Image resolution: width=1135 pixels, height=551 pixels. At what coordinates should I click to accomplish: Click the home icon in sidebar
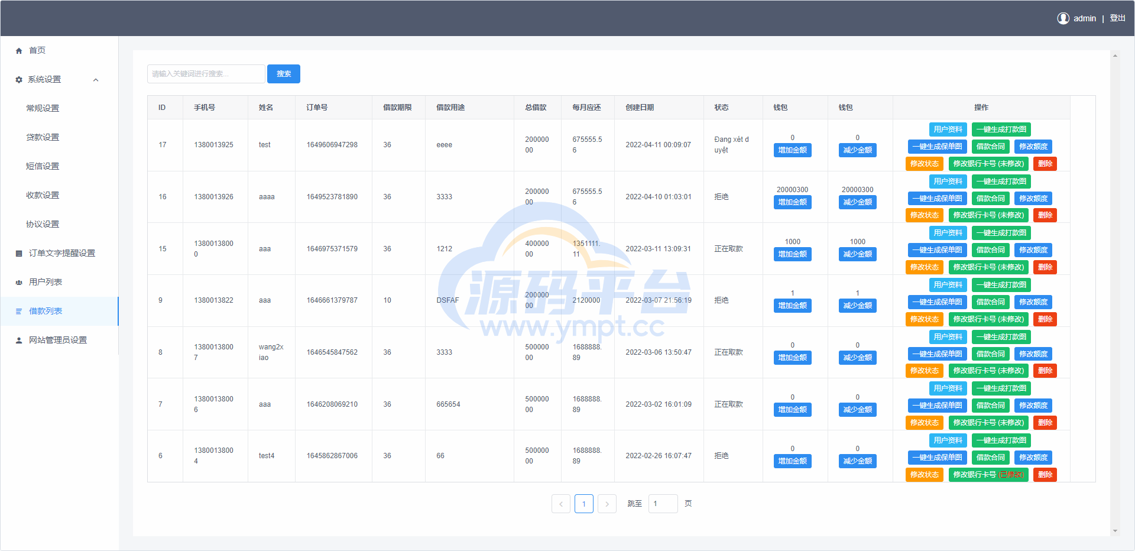[x=19, y=51]
